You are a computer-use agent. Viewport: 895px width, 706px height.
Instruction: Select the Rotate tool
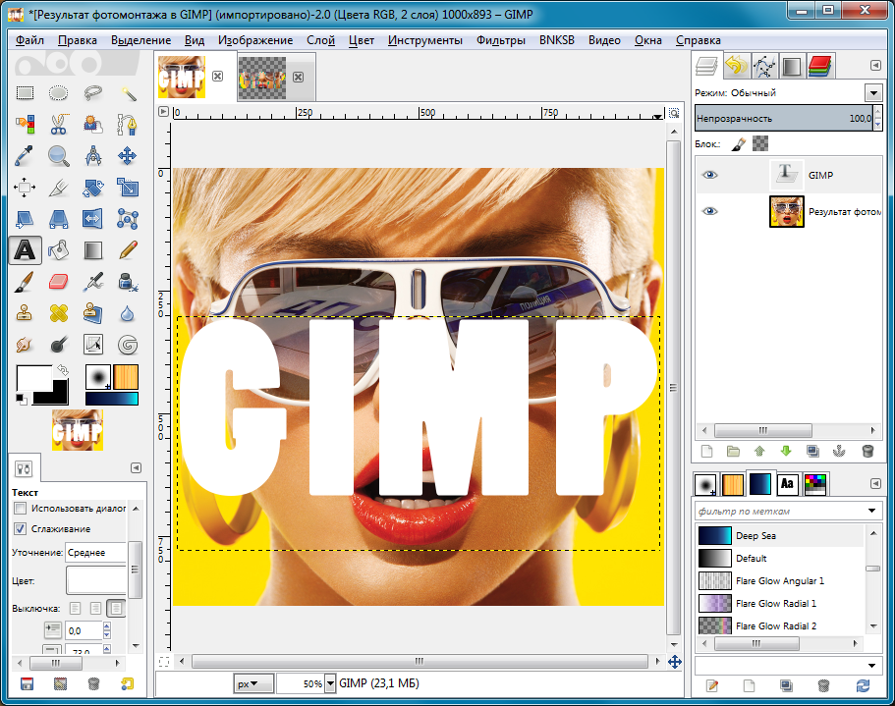pyautogui.click(x=92, y=187)
